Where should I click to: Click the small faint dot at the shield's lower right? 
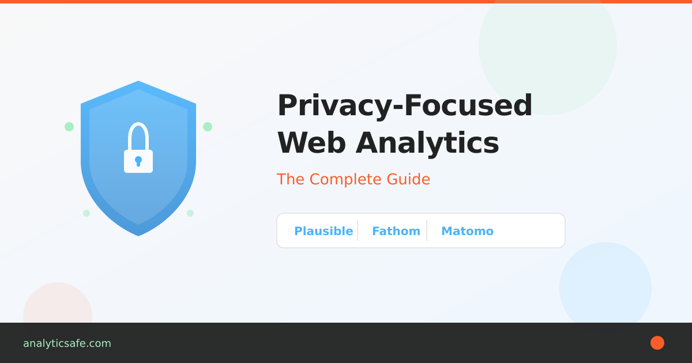pyautogui.click(x=190, y=213)
